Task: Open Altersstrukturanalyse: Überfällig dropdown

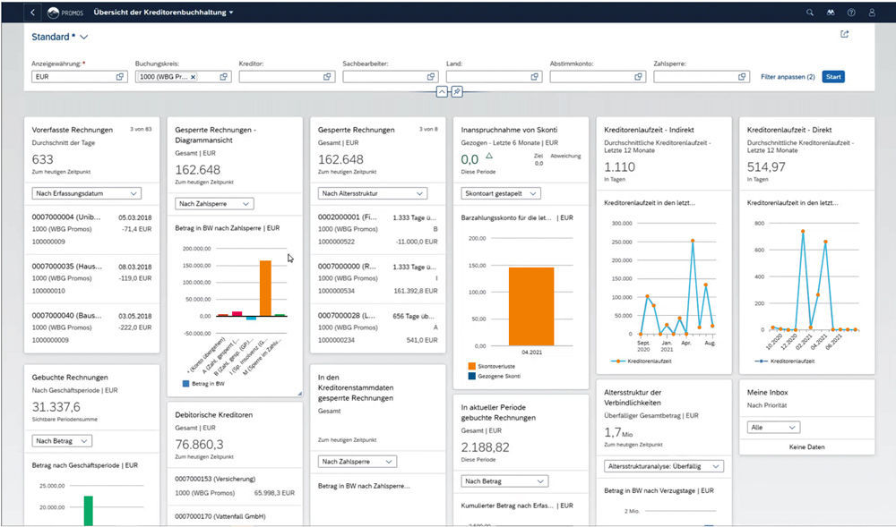Action: click(663, 466)
